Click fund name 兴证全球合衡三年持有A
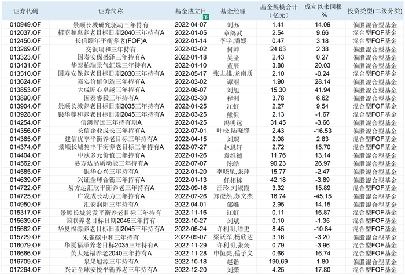405x275 pixels. [111, 180]
